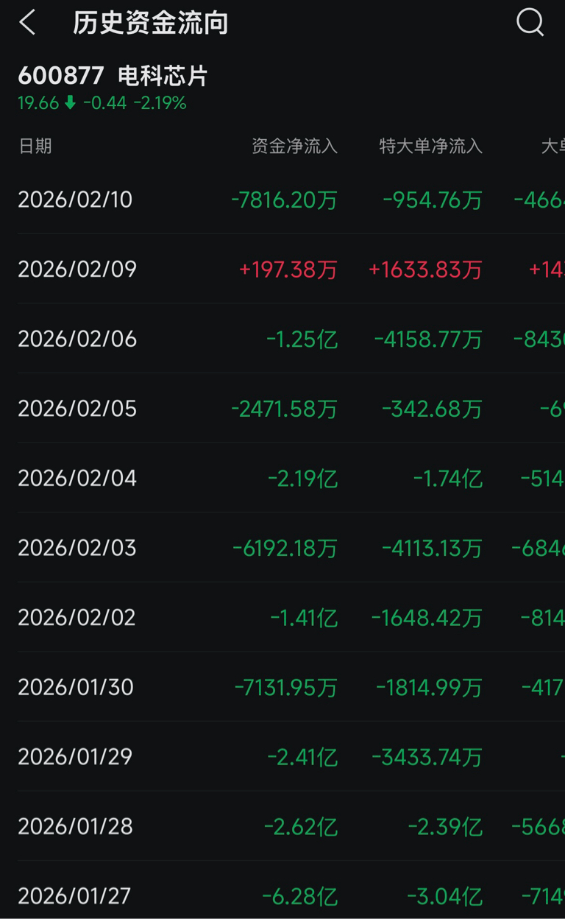Screen dimensions: 565x919
Task: Tap the -2471.58万 net inflow value
Action: (x=284, y=409)
